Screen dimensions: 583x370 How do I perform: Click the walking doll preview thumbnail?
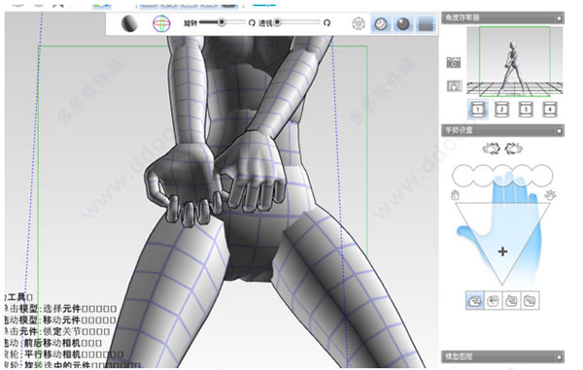pyautogui.click(x=515, y=61)
